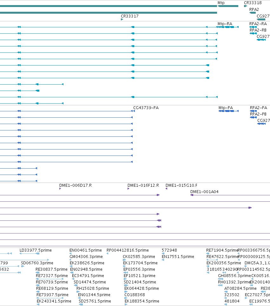Click the Mtp gene bar glyph
Image resolution: width=270 pixels, height=306 pixels.
pos(228,6)
